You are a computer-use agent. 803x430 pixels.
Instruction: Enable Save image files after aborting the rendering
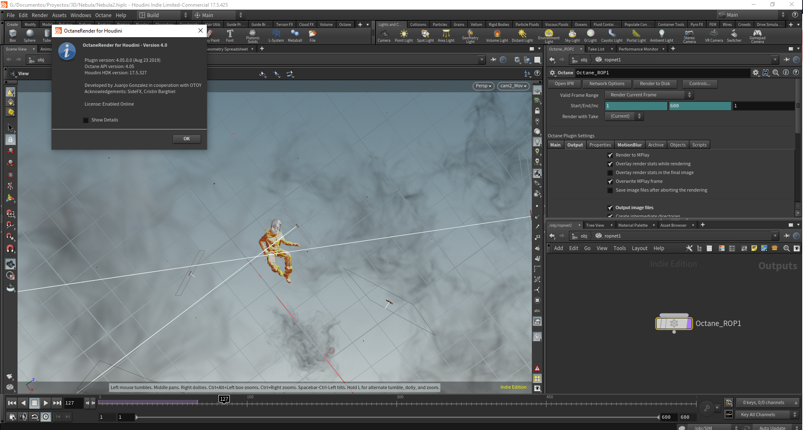click(x=610, y=190)
